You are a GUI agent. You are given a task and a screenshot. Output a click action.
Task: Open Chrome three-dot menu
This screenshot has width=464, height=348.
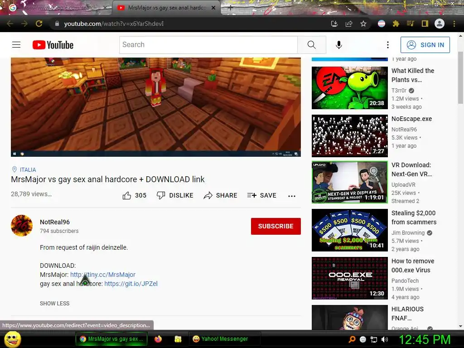click(454, 24)
